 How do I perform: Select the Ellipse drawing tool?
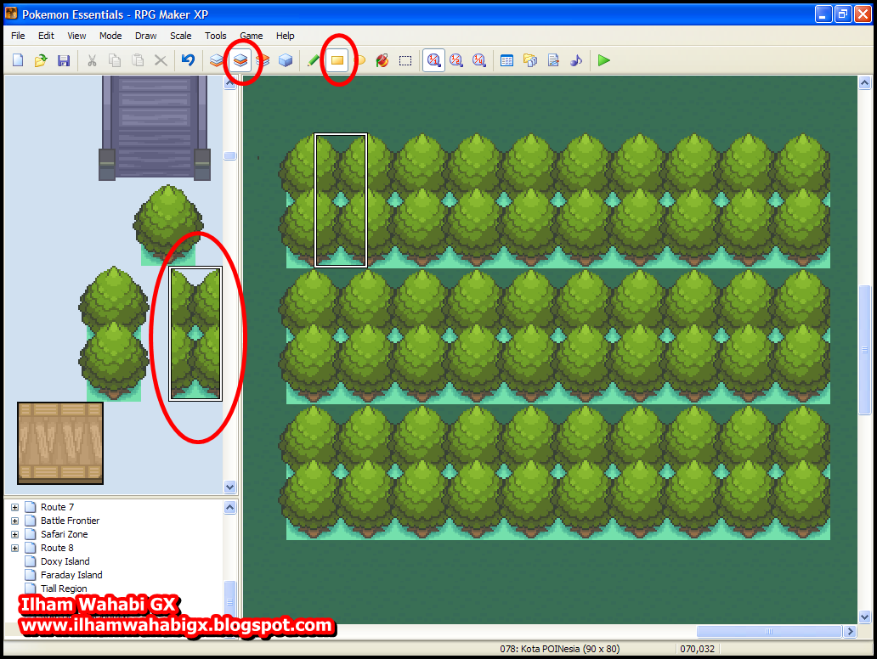tap(359, 59)
